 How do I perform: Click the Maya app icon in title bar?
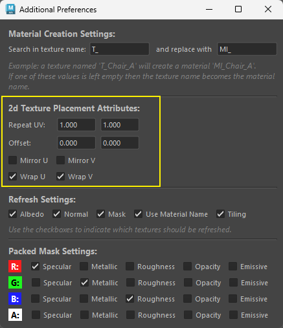pos(10,9)
